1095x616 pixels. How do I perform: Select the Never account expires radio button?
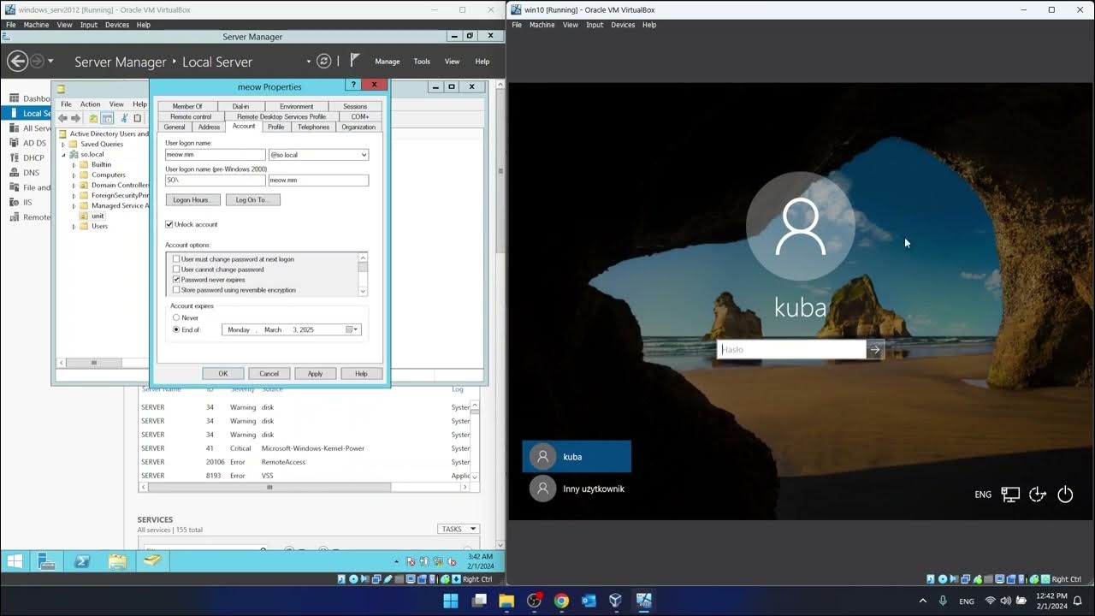point(177,317)
